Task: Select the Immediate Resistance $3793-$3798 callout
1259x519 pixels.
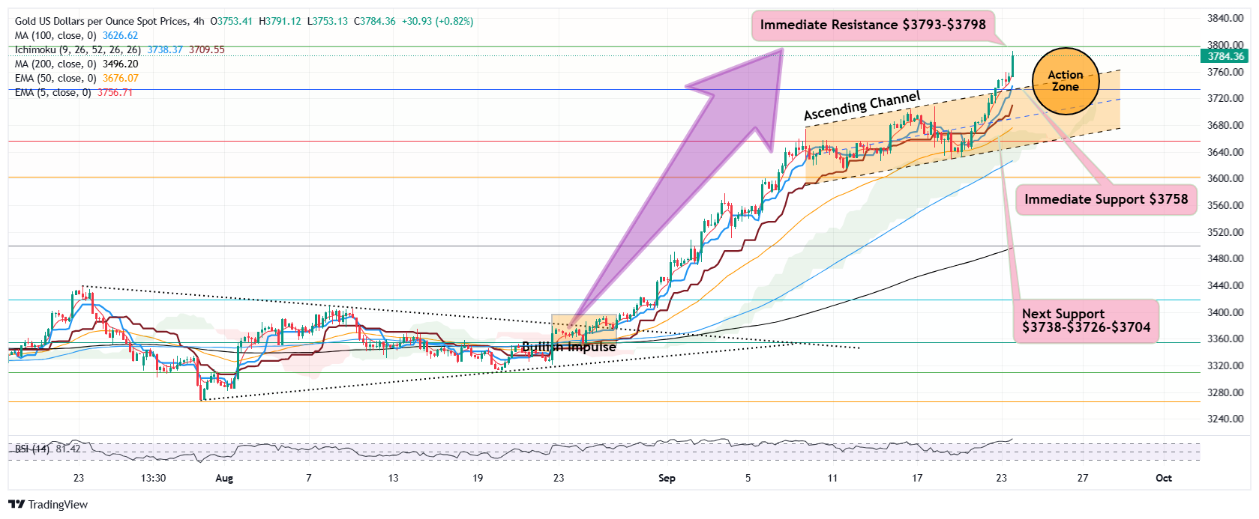Action: pyautogui.click(x=873, y=25)
